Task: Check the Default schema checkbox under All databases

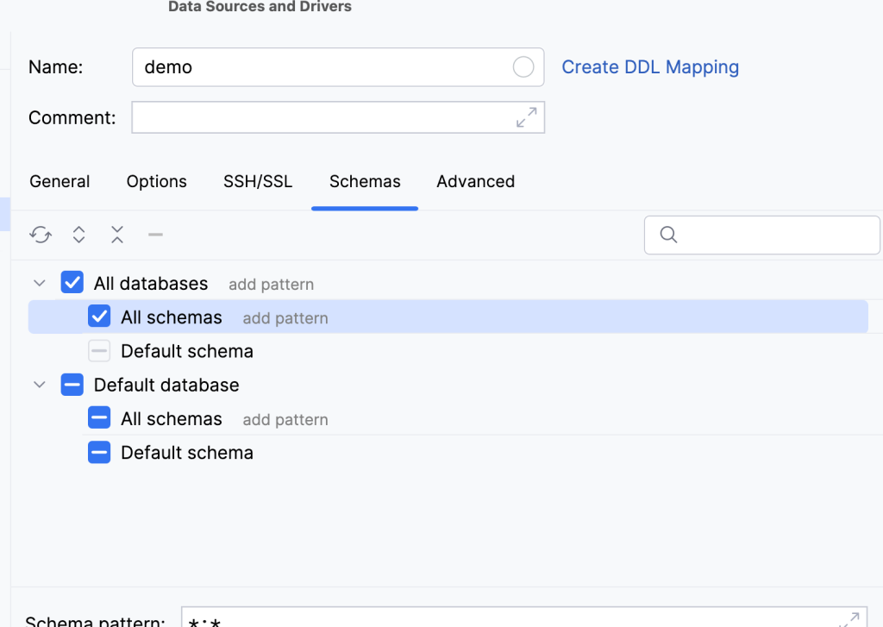Action: click(x=99, y=350)
